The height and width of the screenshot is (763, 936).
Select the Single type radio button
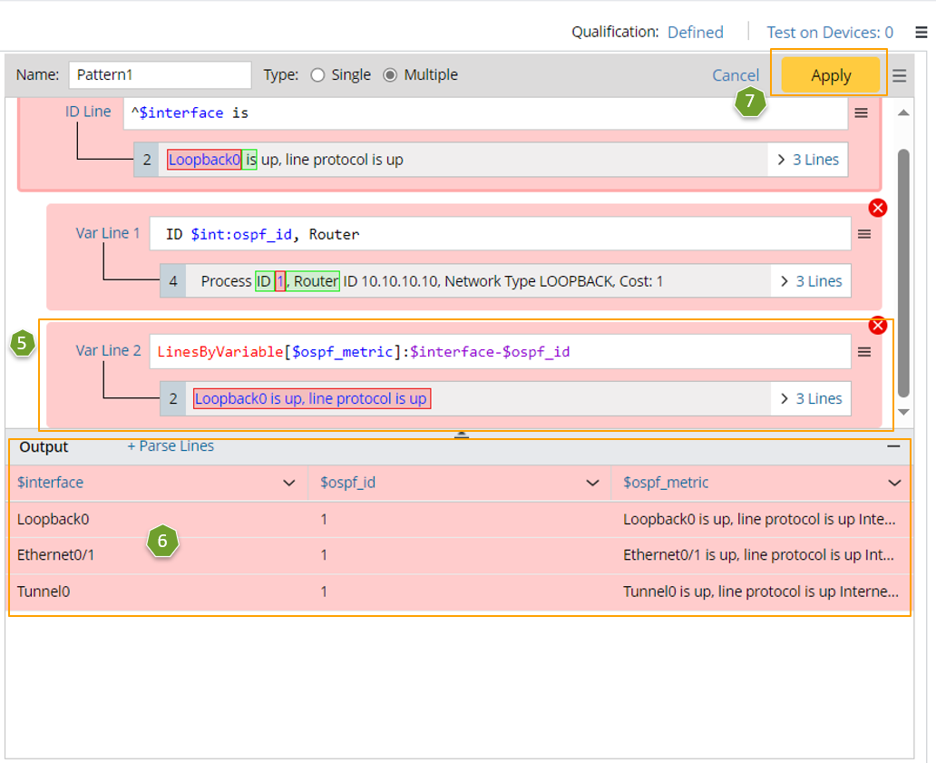point(317,75)
